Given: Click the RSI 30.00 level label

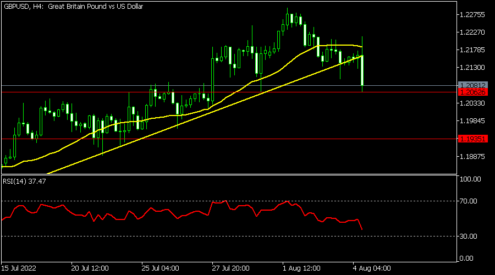Looking at the screenshot, I should (469, 236).
